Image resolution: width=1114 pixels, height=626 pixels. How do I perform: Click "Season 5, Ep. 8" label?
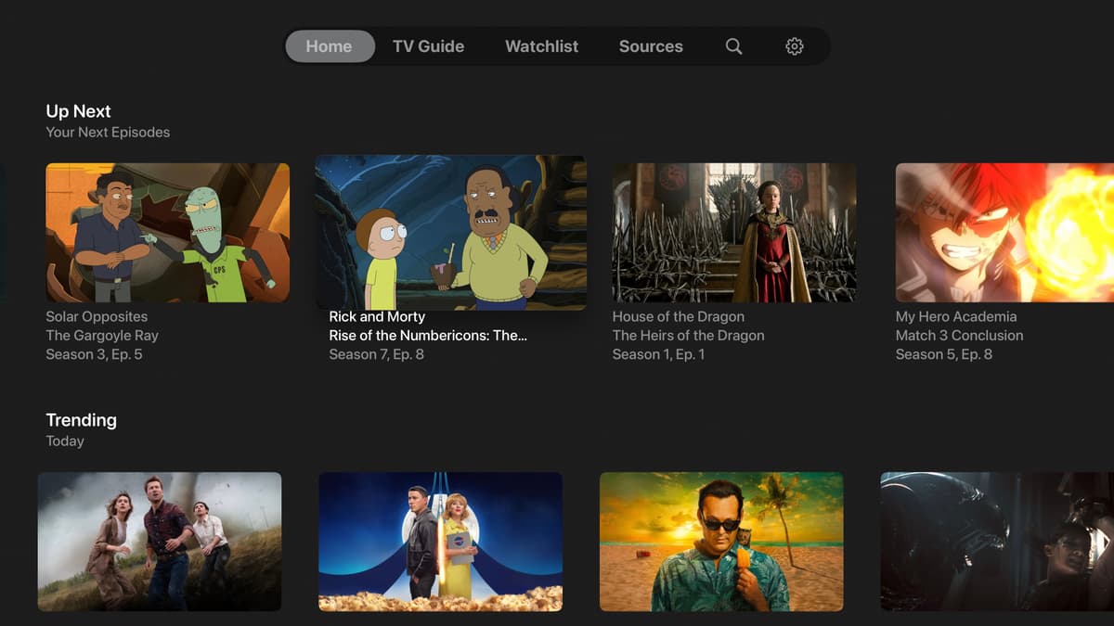pyautogui.click(x=943, y=354)
